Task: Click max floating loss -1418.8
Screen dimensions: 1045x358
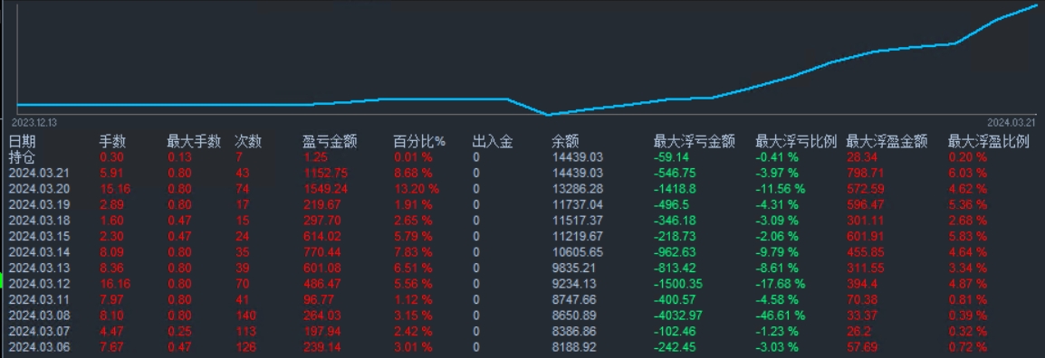Action: tap(676, 189)
